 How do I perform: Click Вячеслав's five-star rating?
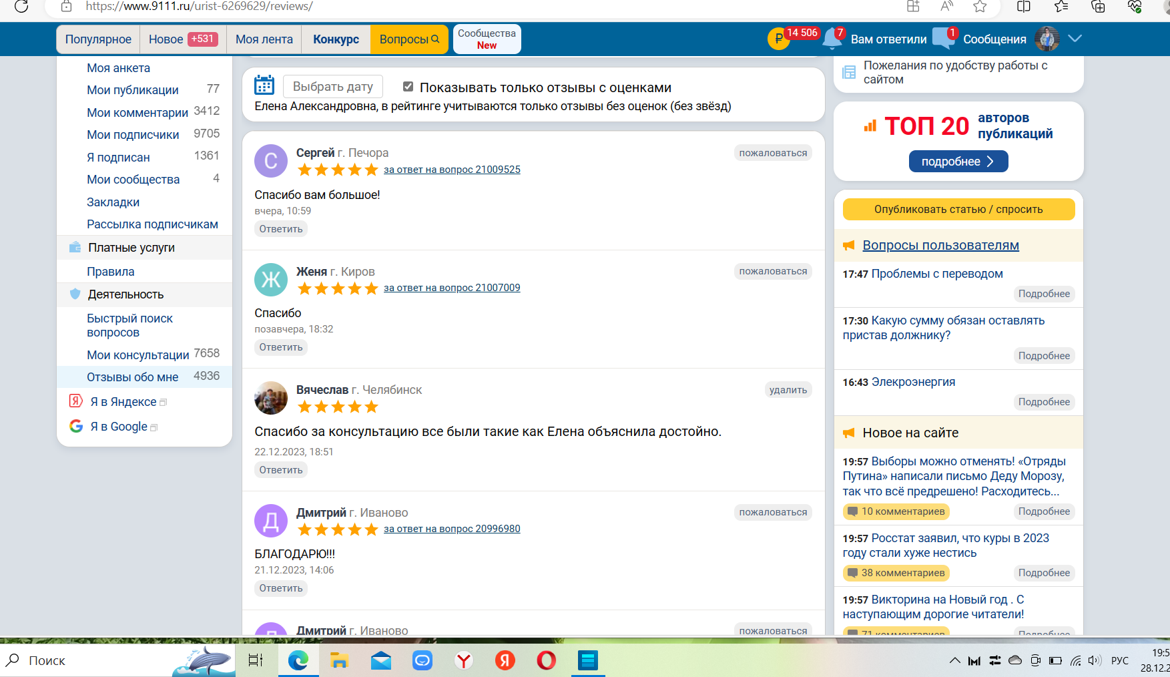click(338, 407)
